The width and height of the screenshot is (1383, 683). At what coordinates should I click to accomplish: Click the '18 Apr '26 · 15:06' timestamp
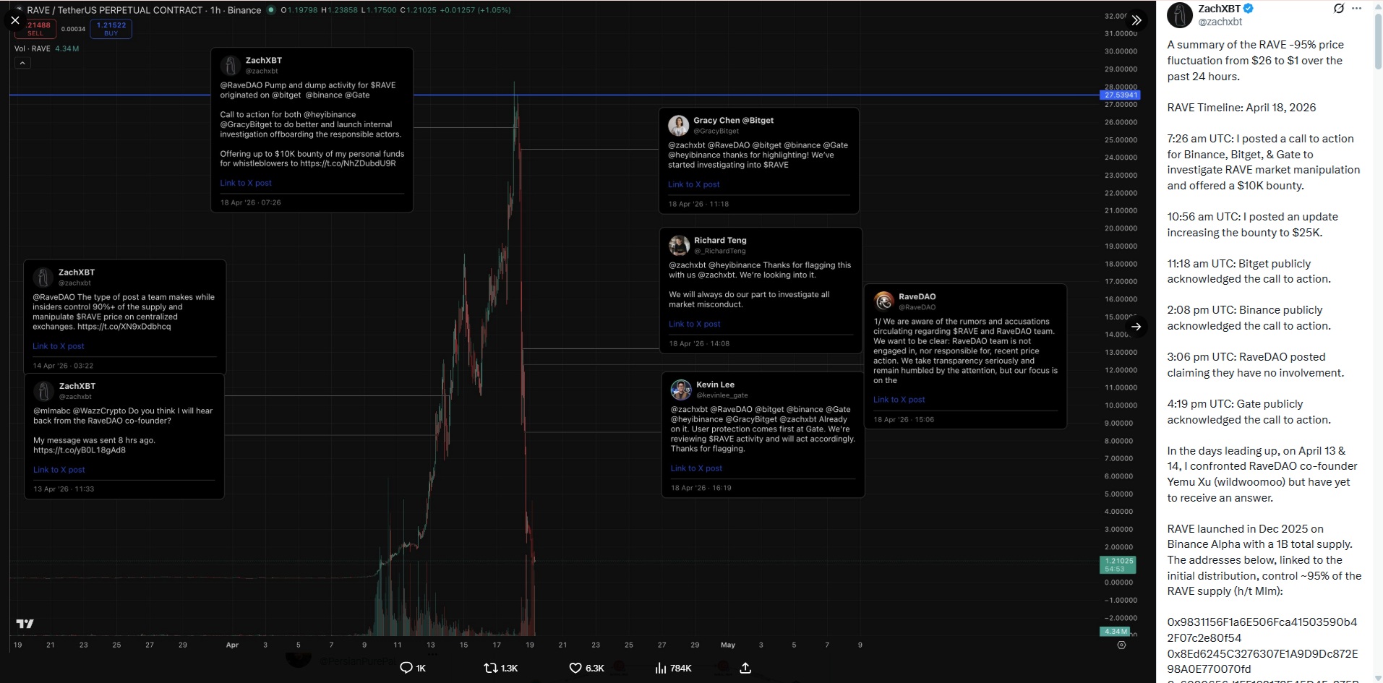coord(904,419)
